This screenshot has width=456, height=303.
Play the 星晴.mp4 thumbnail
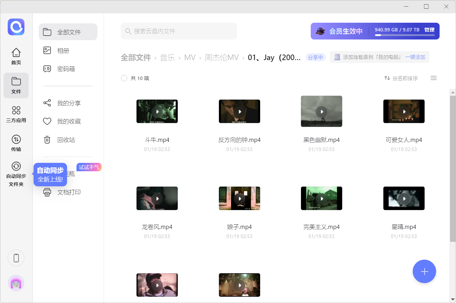[404, 198]
